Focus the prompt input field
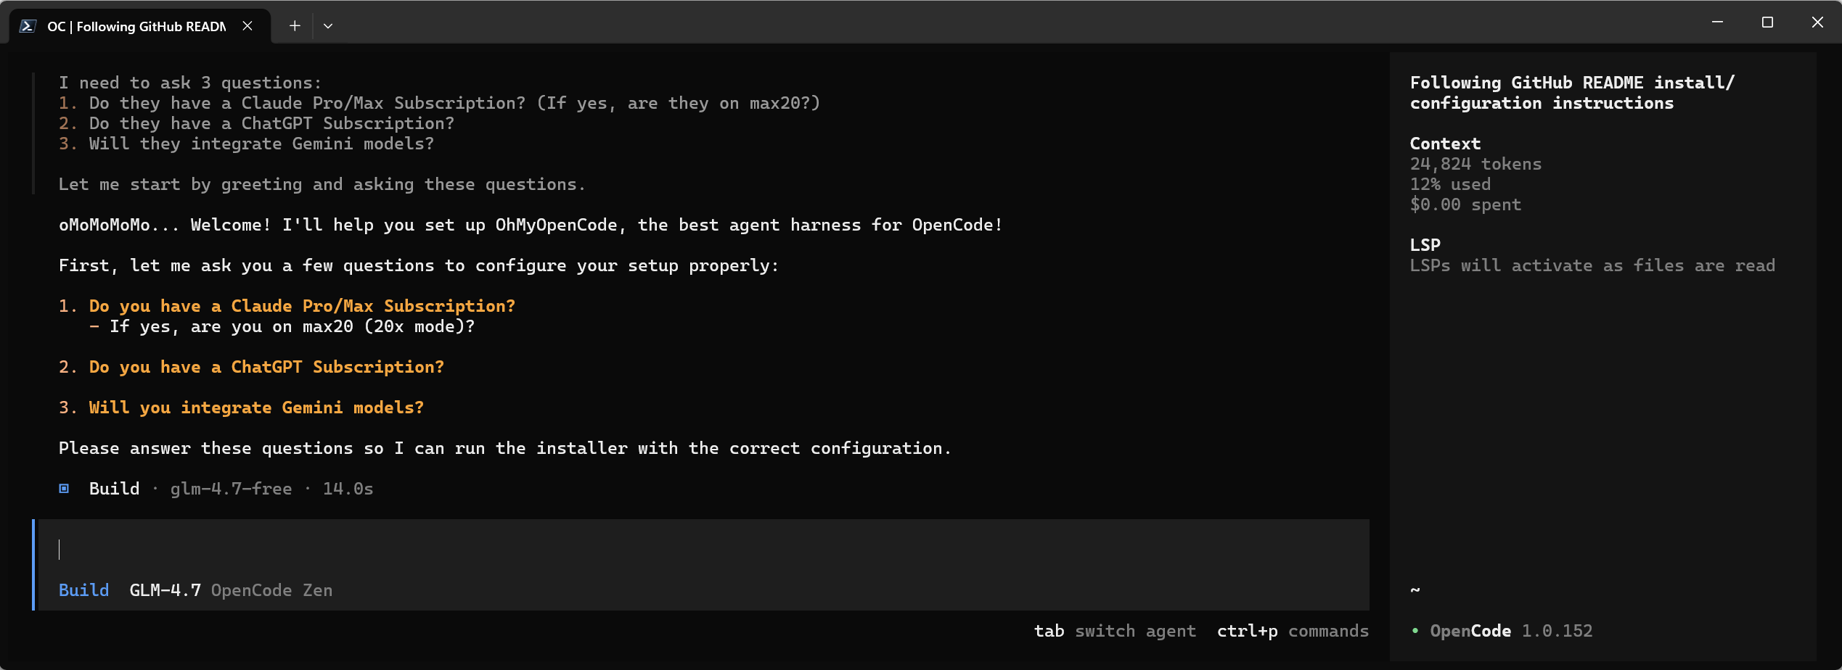The width and height of the screenshot is (1842, 670). (x=697, y=550)
